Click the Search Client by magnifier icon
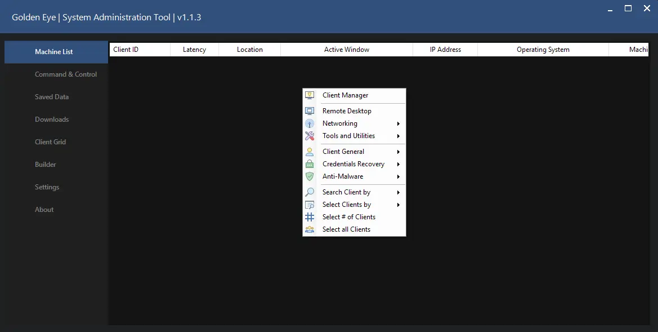The image size is (658, 332). click(x=310, y=192)
